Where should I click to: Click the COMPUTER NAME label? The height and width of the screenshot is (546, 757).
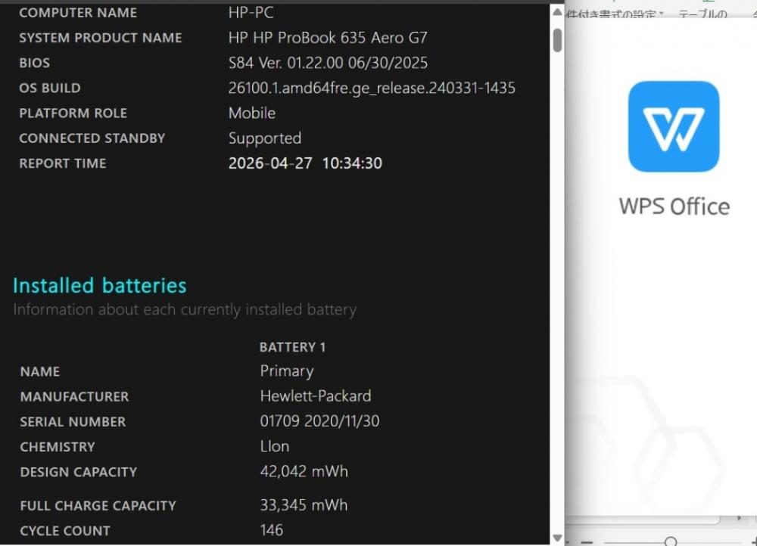point(78,13)
